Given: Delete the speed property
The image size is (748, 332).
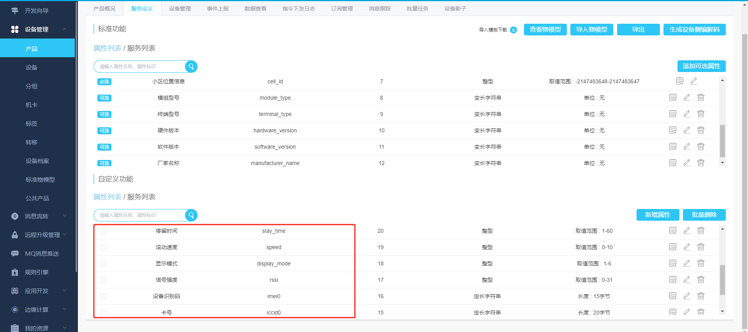Looking at the screenshot, I should tap(701, 247).
